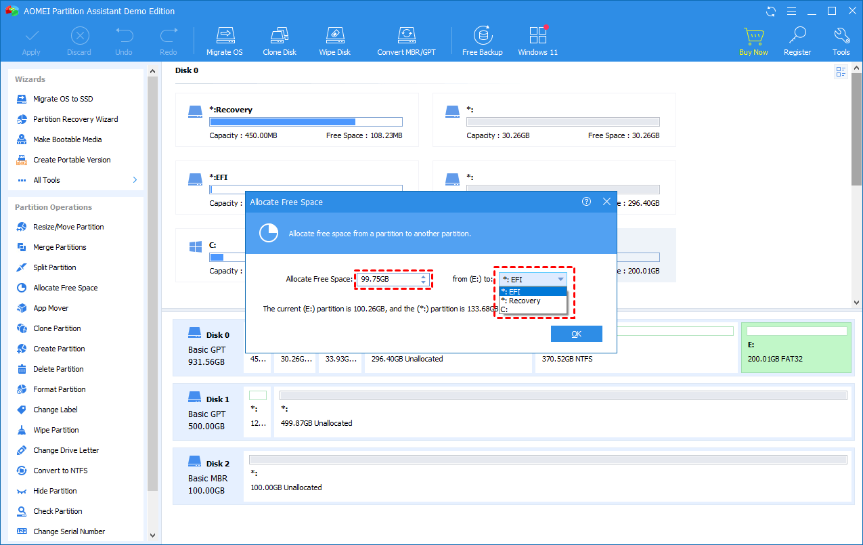Choose Merge Partitions operation
863x545 pixels.
coord(60,247)
